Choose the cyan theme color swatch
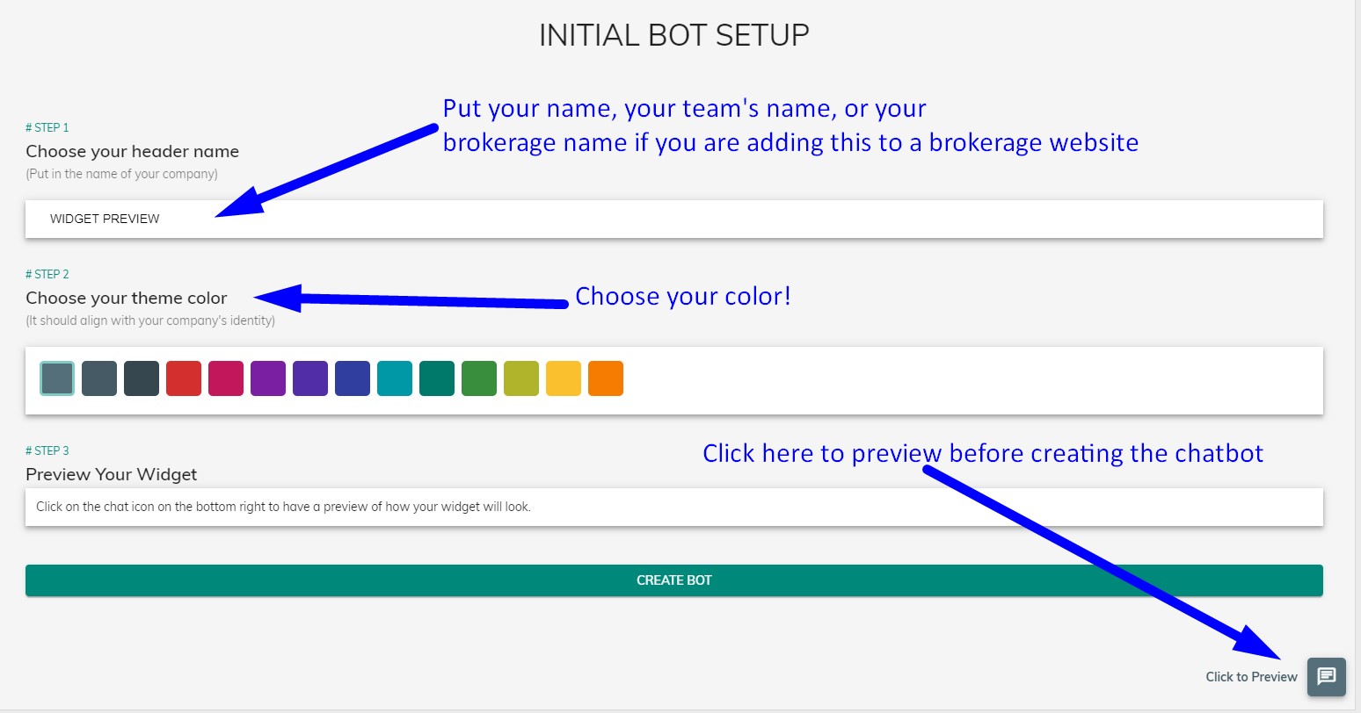Image resolution: width=1361 pixels, height=713 pixels. tap(395, 378)
